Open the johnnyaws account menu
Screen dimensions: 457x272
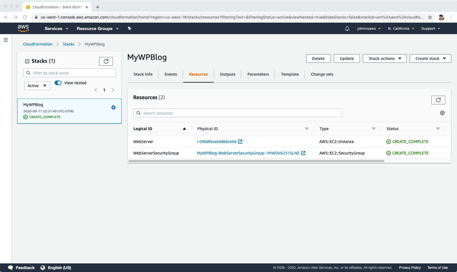coord(369,29)
